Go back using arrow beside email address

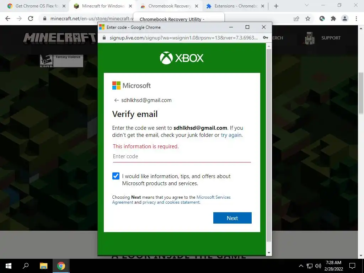pyautogui.click(x=116, y=100)
